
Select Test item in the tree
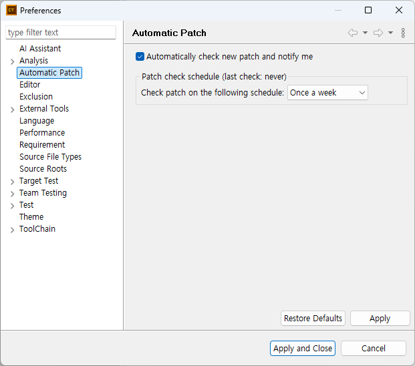coord(26,205)
